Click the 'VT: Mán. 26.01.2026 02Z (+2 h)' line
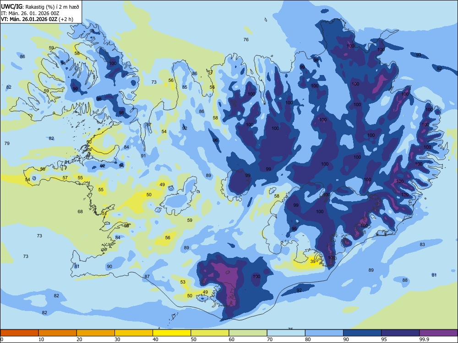 coord(37,19)
